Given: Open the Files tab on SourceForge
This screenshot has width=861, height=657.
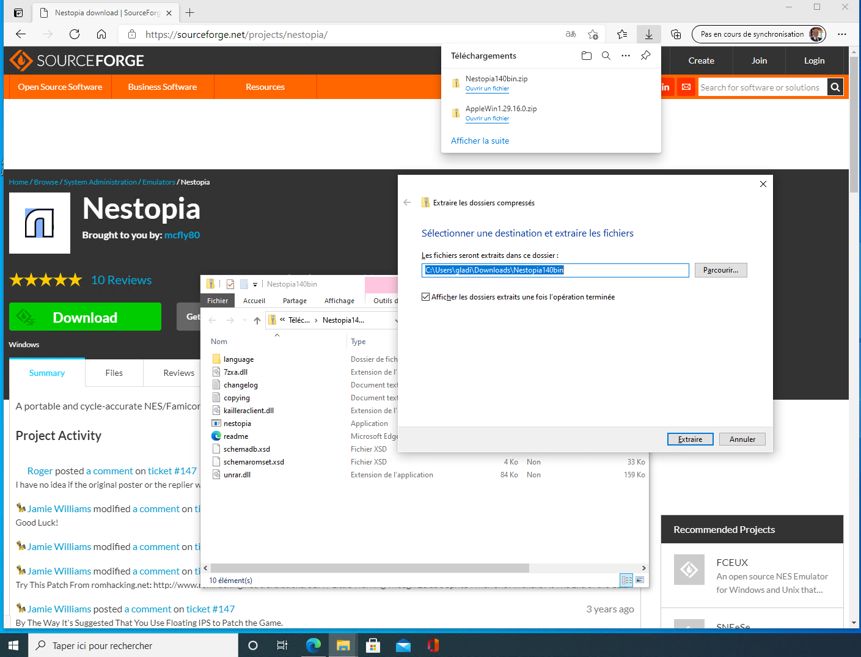Looking at the screenshot, I should point(114,373).
